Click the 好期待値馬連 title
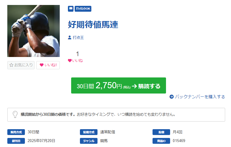The width and height of the screenshot is (231, 147). [x=93, y=25]
